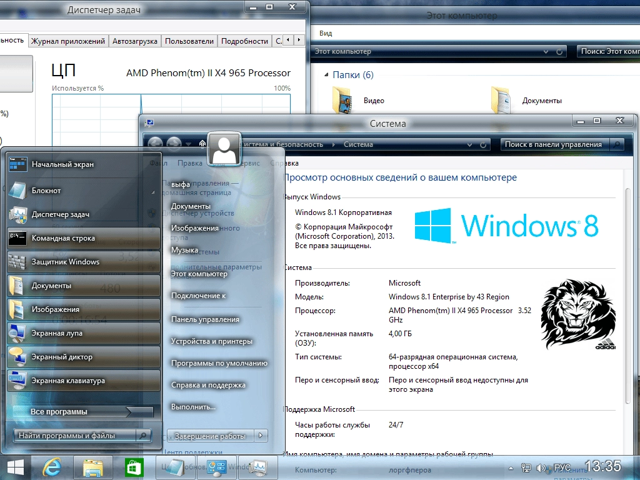Launch Экранная клавиатура on-screen keyboard
The image size is (640, 480).
pos(83,381)
